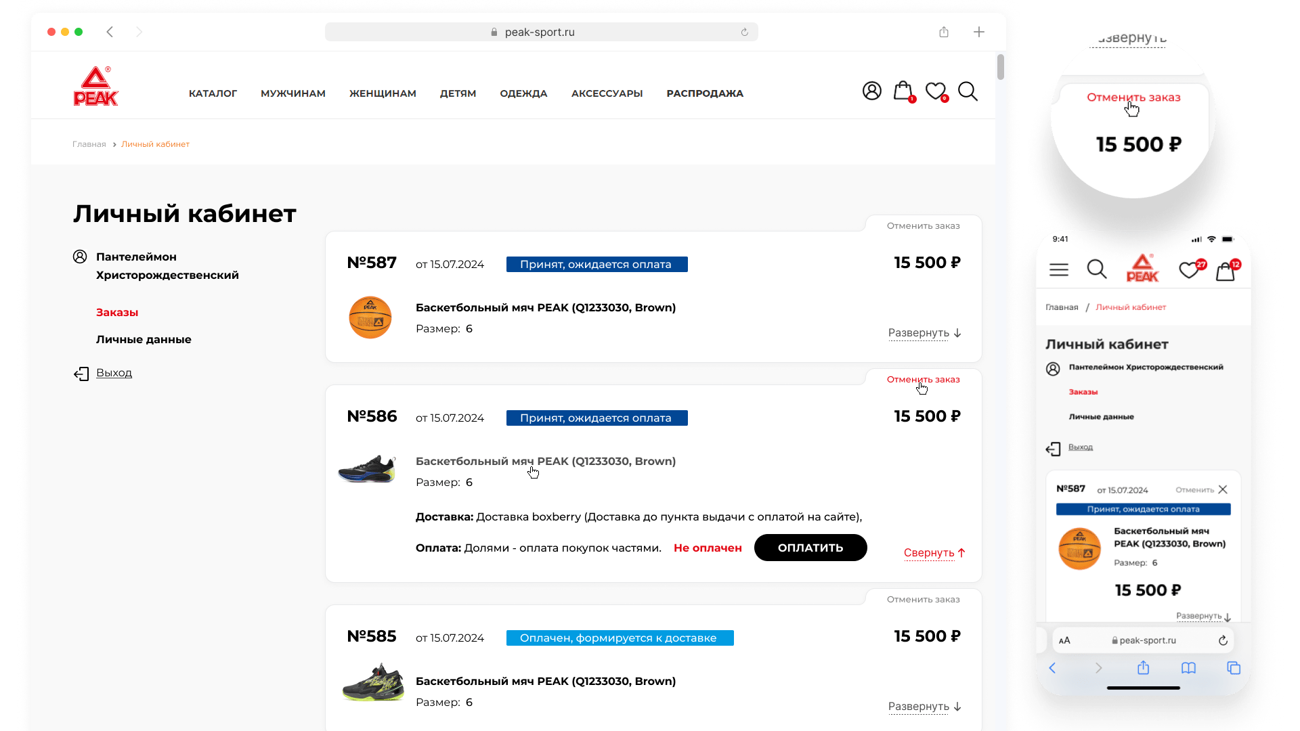Click the peak-sport.ru address bar
Viewport: 1300px width, 731px height.
click(540, 32)
